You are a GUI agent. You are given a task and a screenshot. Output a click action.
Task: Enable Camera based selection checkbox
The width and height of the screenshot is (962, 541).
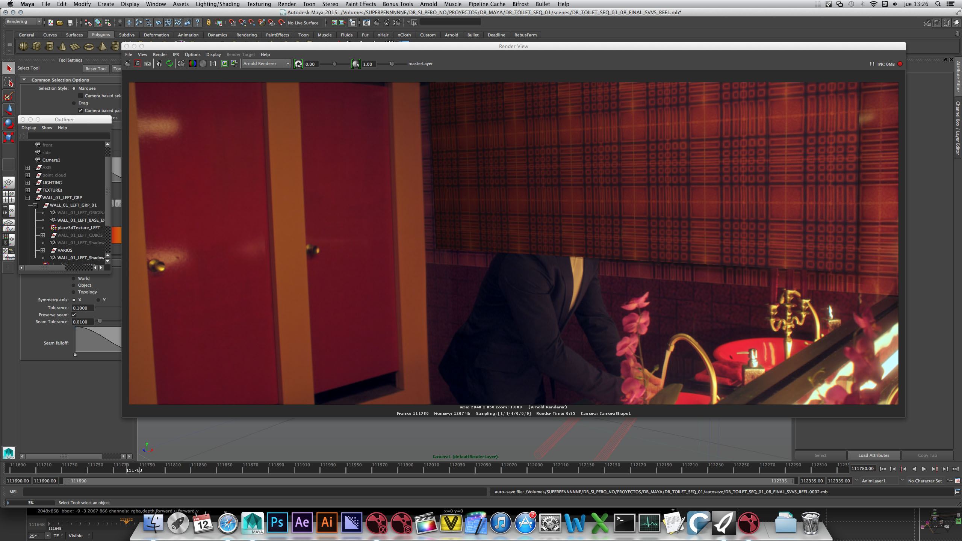(80, 96)
